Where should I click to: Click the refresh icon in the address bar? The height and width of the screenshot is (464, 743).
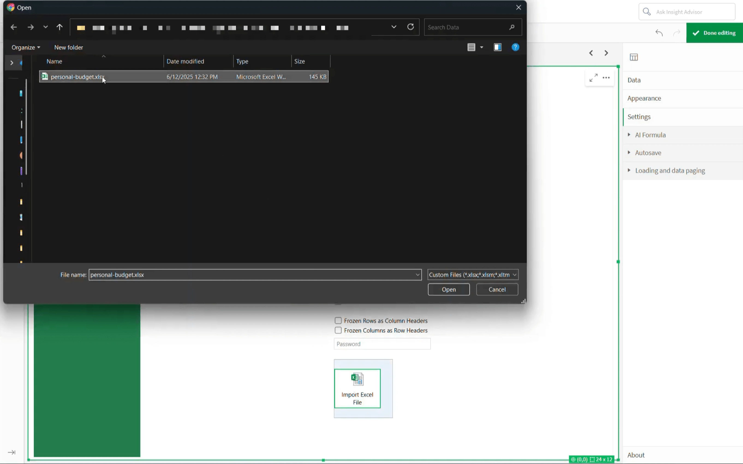(x=410, y=27)
